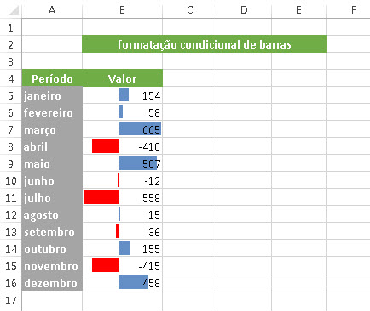The height and width of the screenshot is (311, 370).
Task: Select row 2 header
Action: (11, 44)
